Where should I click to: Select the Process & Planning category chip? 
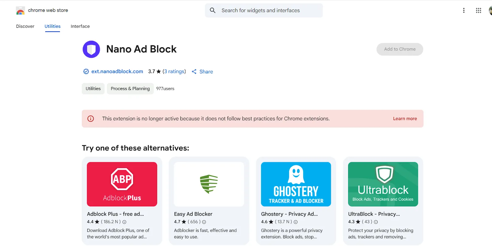pos(130,89)
